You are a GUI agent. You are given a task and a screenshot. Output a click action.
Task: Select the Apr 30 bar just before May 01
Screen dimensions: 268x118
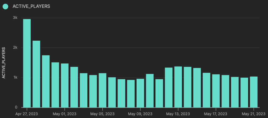[x=55, y=85]
